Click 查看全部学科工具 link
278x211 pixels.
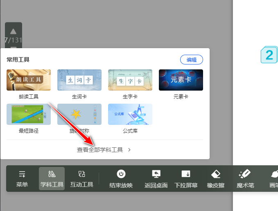pyautogui.click(x=100, y=150)
